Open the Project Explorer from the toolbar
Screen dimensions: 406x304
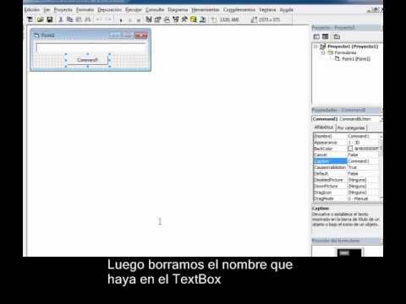149,19
